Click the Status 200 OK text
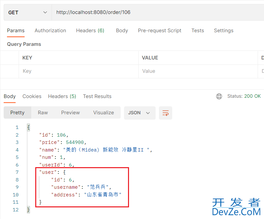Screen dimensions: 264x219 pos(244,96)
